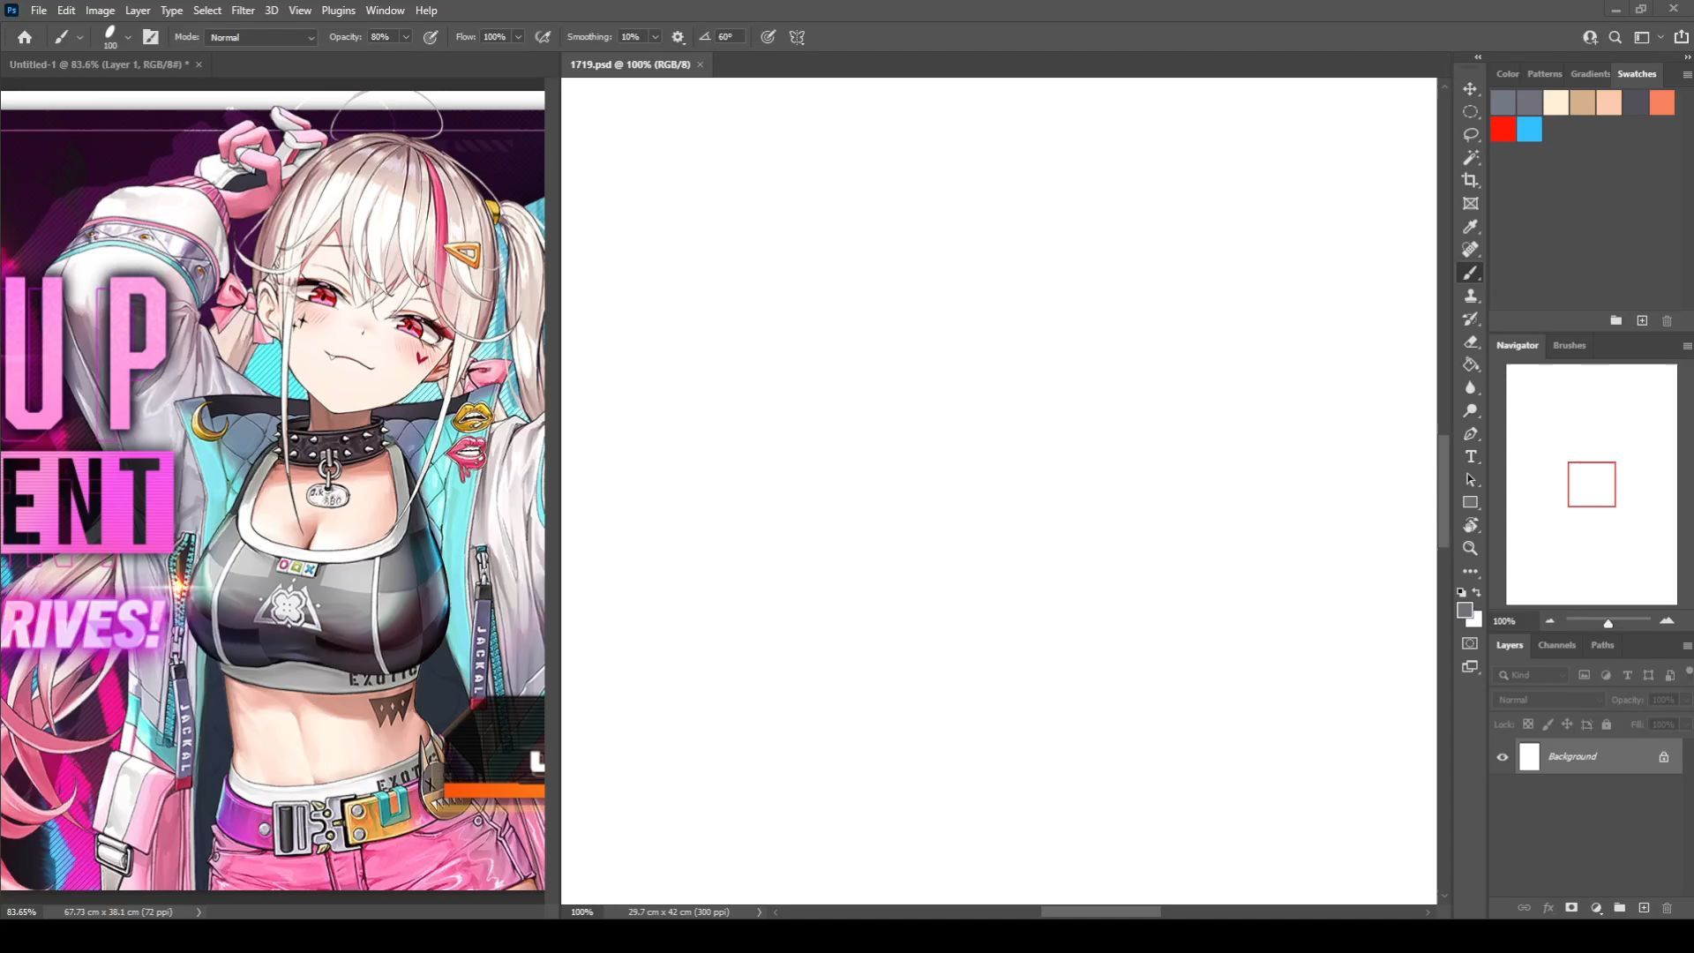Image resolution: width=1694 pixels, height=953 pixels.
Task: Toggle Quick Mask mode
Action: click(1471, 643)
